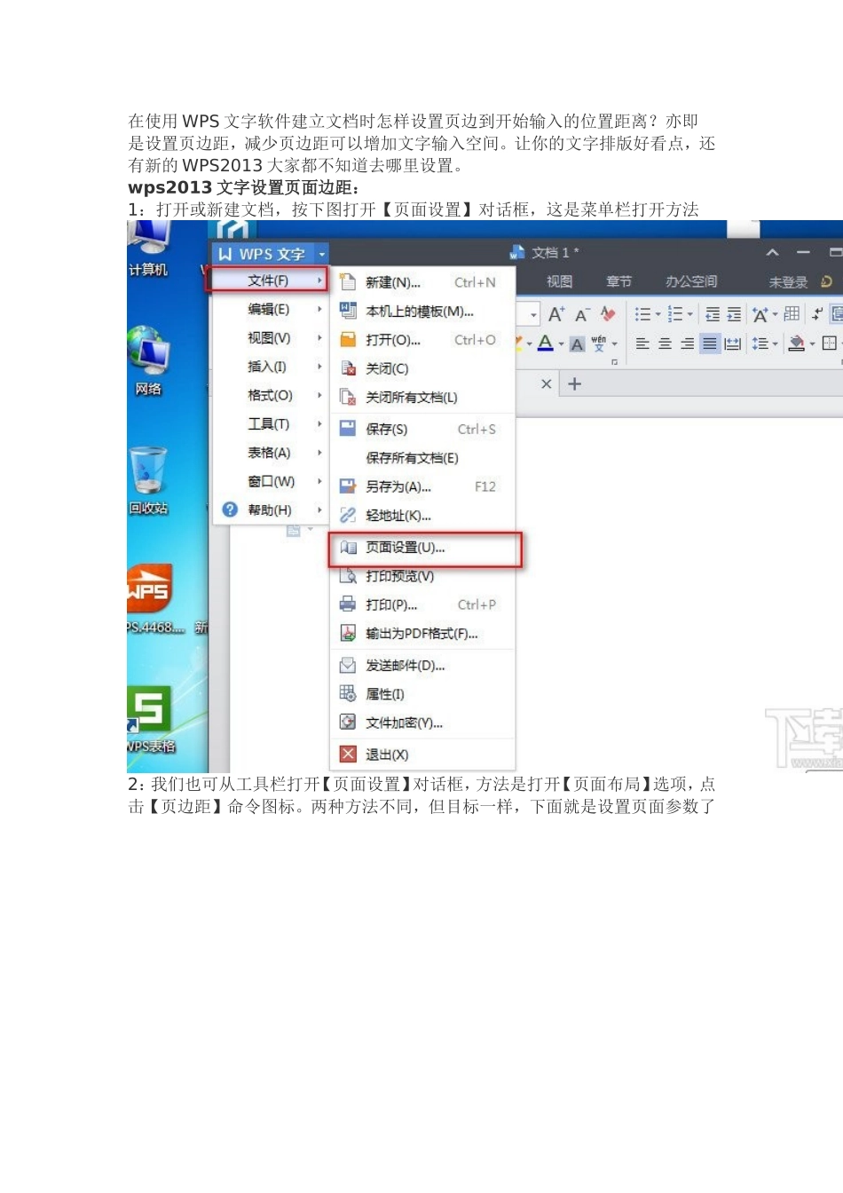Collapse the ribbon with the up chevron
Viewport: 843px width, 1193px height.
click(x=773, y=253)
